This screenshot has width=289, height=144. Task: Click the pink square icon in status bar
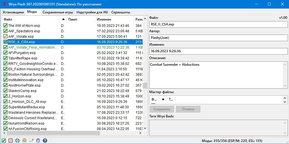(x=11, y=141)
